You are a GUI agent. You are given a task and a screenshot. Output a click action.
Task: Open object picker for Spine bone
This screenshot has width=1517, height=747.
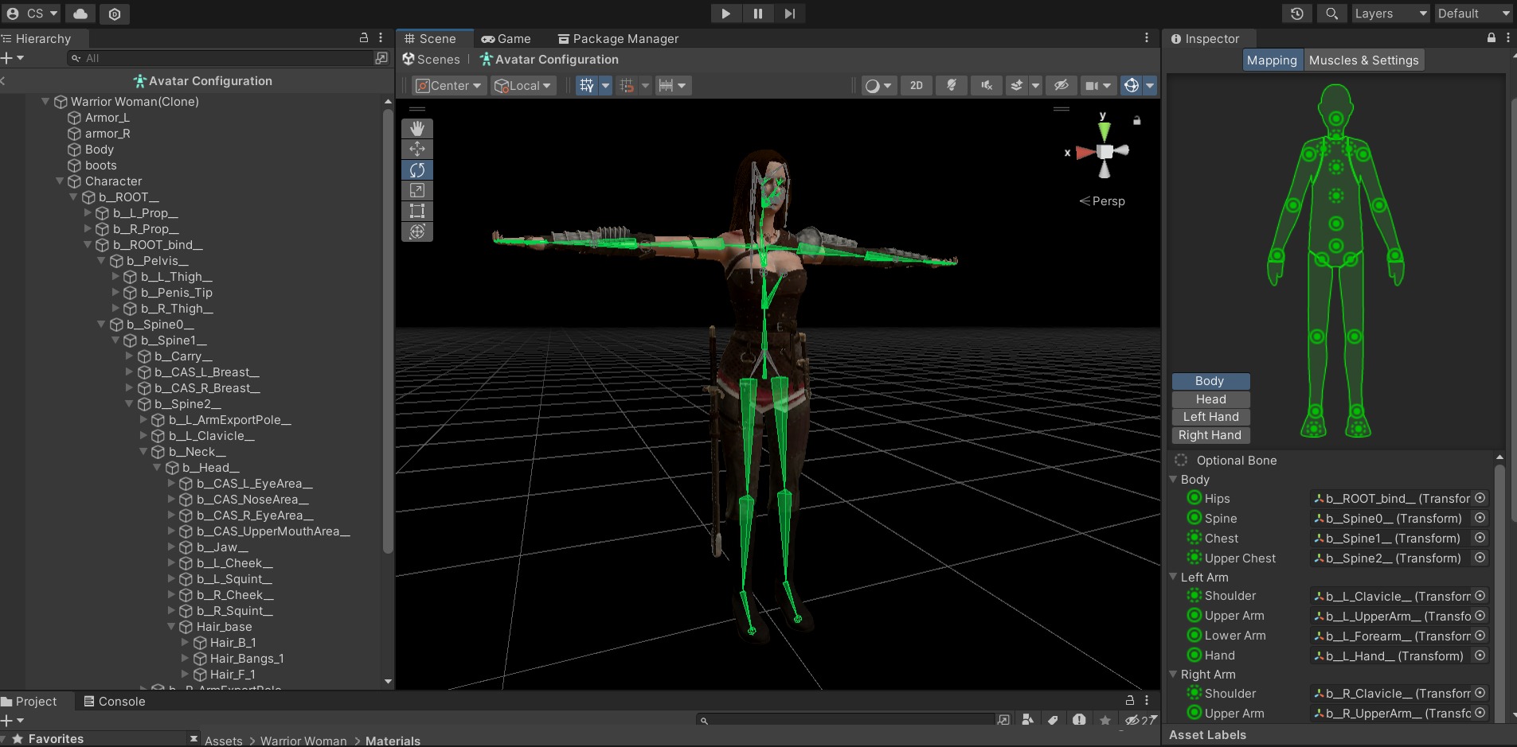coord(1480,518)
